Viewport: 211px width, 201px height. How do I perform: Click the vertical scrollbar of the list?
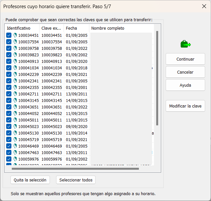[x=157, y=78]
